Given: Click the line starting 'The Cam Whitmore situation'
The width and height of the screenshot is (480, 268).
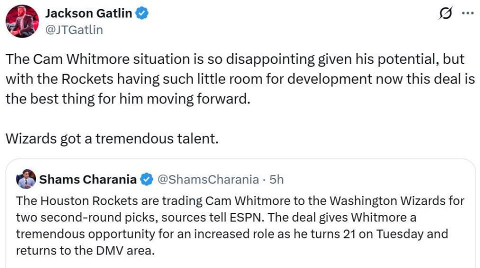Looking at the screenshot, I should (x=235, y=59).
